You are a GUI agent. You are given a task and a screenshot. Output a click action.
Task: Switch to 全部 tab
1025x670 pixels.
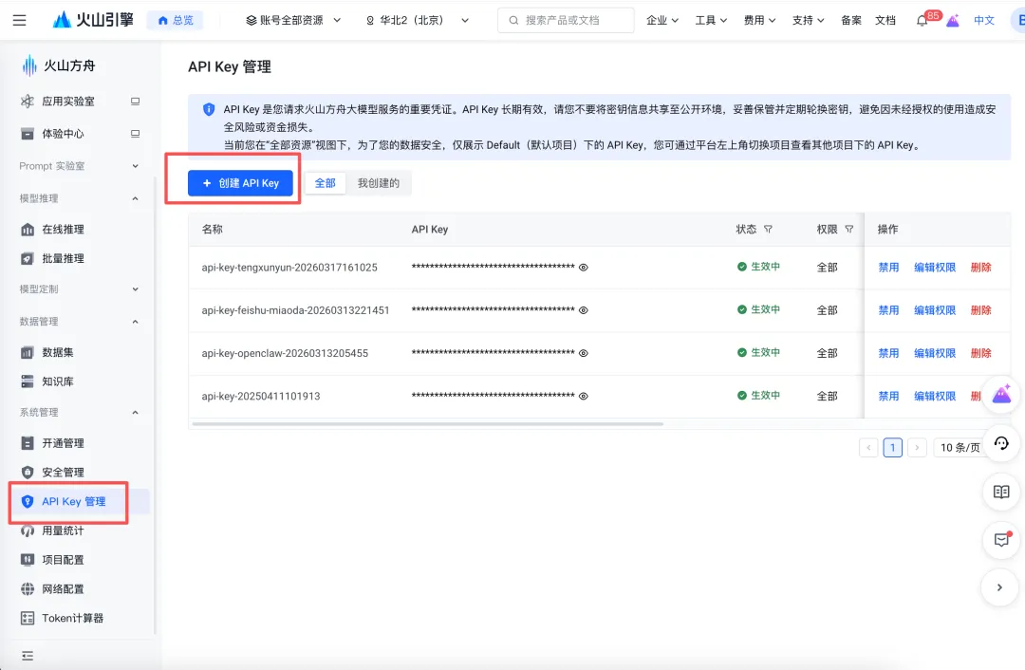(x=325, y=183)
